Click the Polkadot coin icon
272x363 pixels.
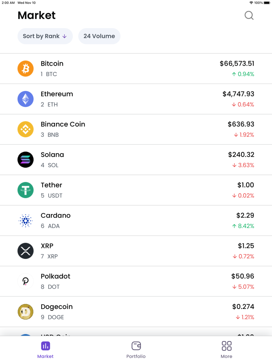26,281
